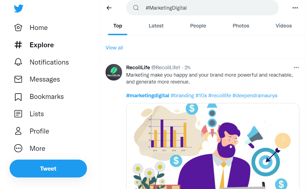
Task: Switch to the Videos tab
Action: (x=284, y=26)
